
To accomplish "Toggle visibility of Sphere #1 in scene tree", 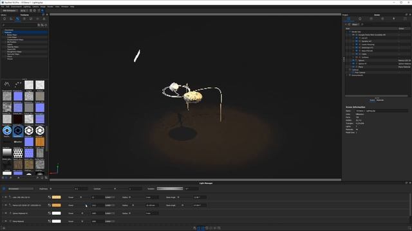I will [353, 64].
